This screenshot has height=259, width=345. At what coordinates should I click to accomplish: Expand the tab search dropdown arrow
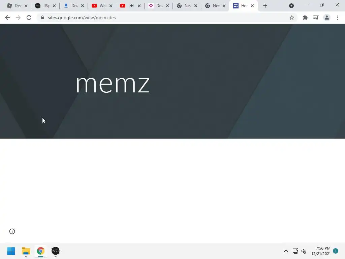pos(291,6)
